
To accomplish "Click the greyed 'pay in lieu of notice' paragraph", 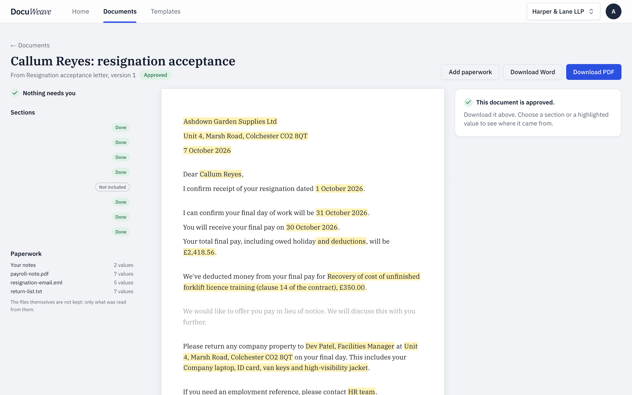I will [299, 316].
